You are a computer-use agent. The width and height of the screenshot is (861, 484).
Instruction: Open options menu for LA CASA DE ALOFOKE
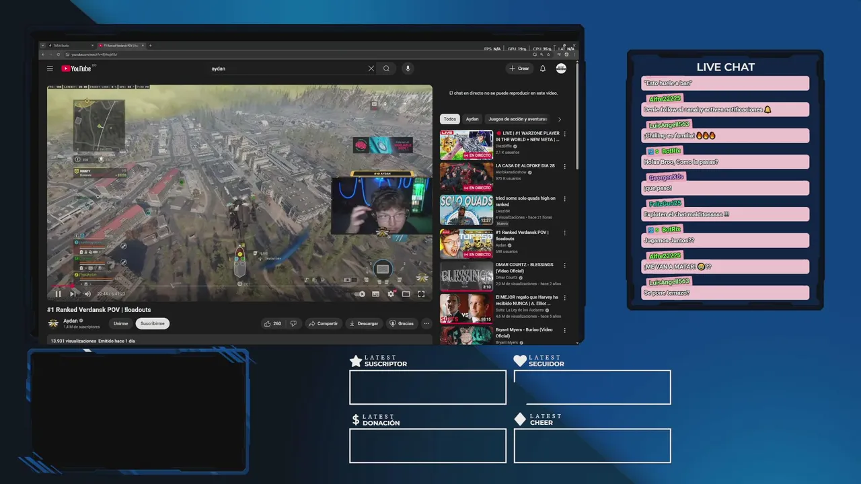[x=564, y=167]
